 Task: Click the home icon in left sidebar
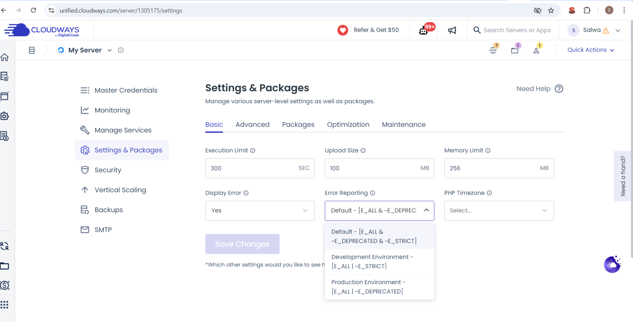tap(5, 57)
